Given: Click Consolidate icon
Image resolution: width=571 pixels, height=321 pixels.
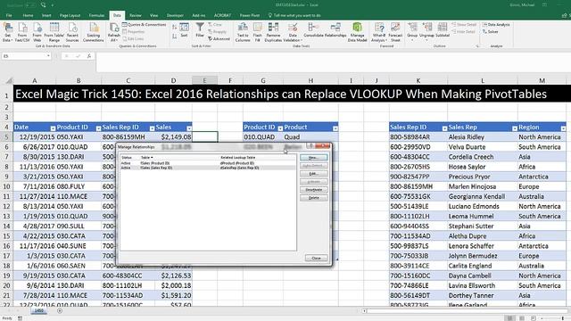Looking at the screenshot, I should pyautogui.click(x=313, y=30).
